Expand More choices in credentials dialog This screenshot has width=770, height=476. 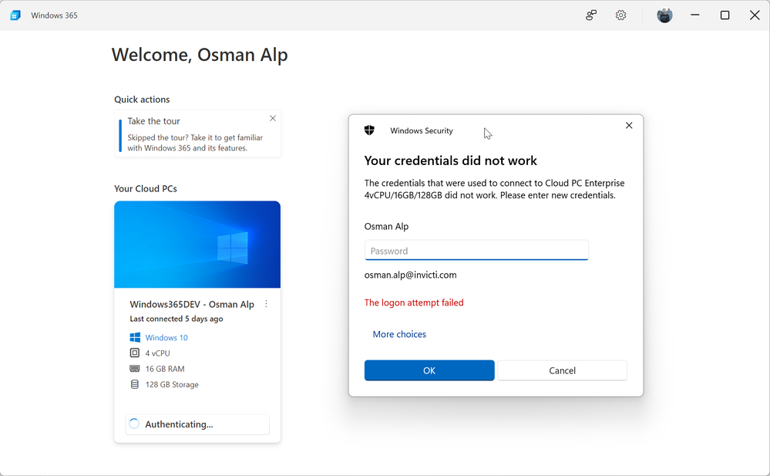point(399,334)
